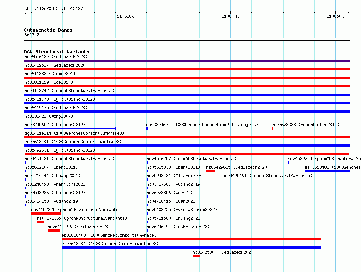Click the long blue esv3618404 bar
361x272 pixels.
pyautogui.click(x=191, y=248)
